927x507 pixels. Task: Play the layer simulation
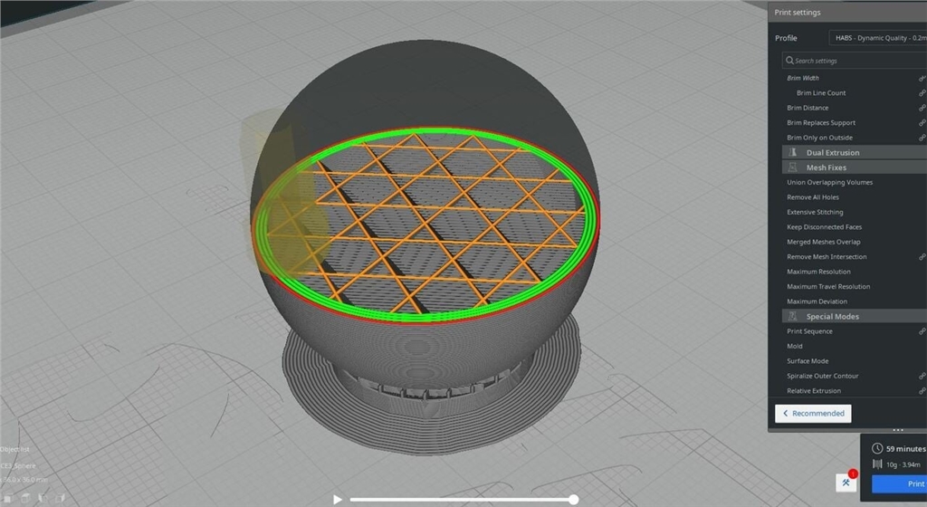tap(338, 499)
